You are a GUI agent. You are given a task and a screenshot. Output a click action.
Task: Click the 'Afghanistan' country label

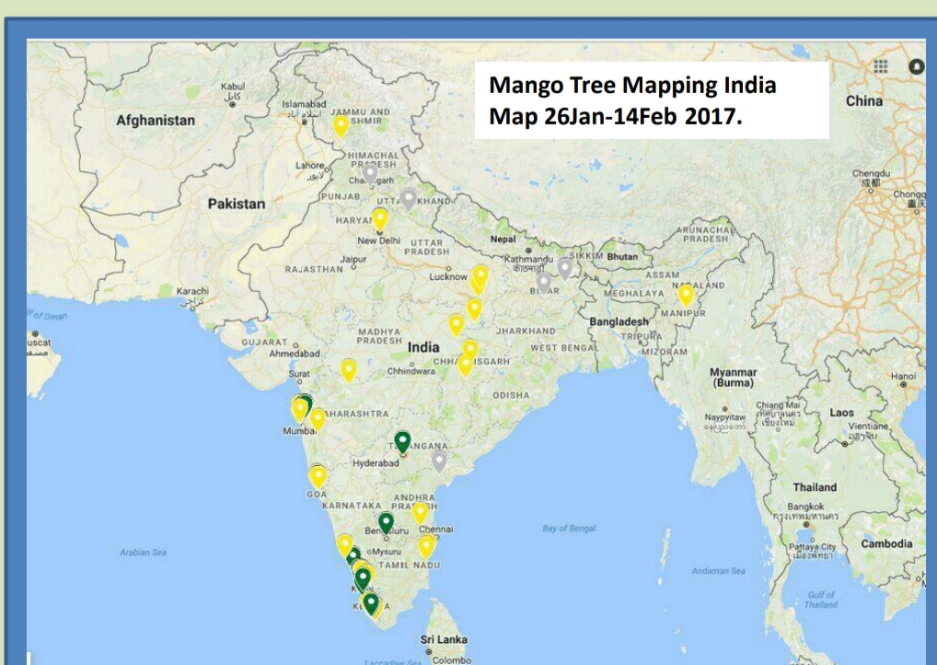[x=156, y=121]
